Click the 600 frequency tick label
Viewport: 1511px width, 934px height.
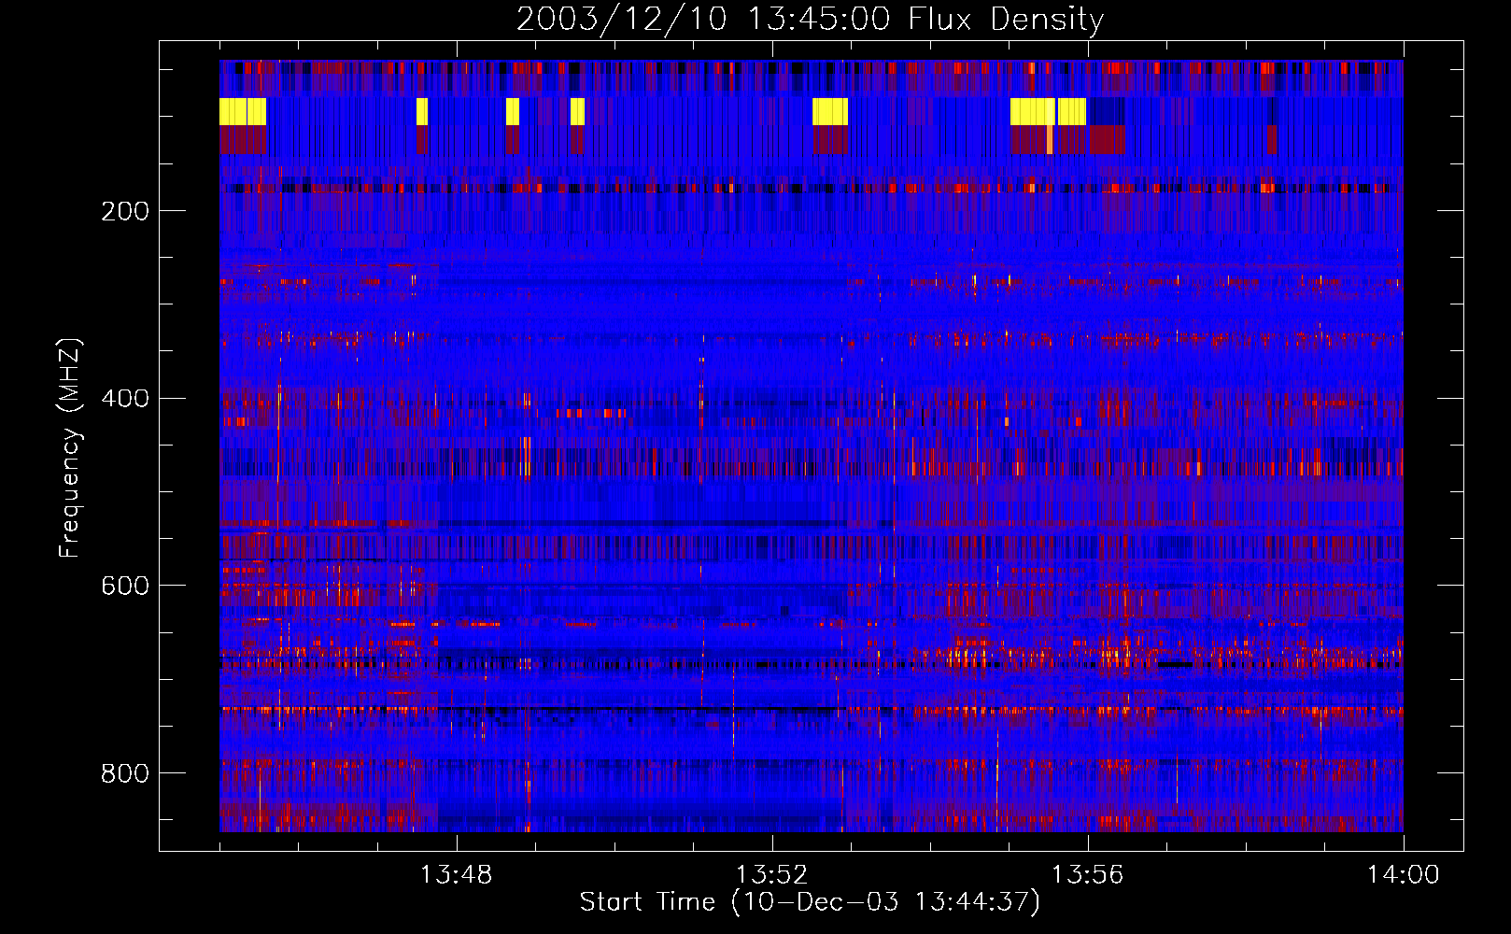(125, 586)
